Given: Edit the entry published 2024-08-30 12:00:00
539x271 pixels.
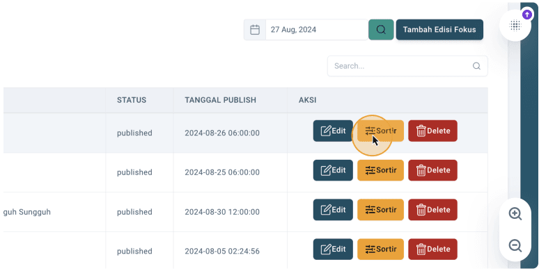Looking at the screenshot, I should pos(333,210).
